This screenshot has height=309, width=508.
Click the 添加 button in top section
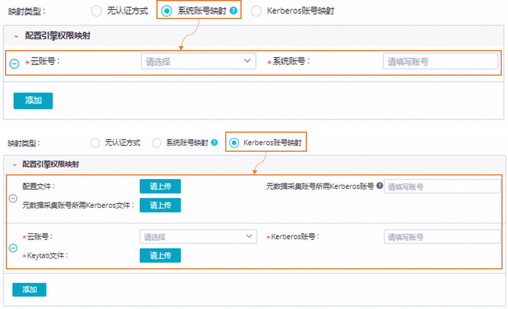pyautogui.click(x=33, y=101)
